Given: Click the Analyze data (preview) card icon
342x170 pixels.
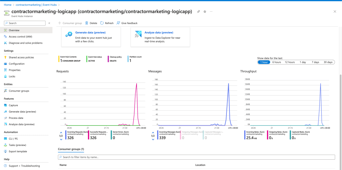Looking at the screenshot, I should tap(138, 34).
